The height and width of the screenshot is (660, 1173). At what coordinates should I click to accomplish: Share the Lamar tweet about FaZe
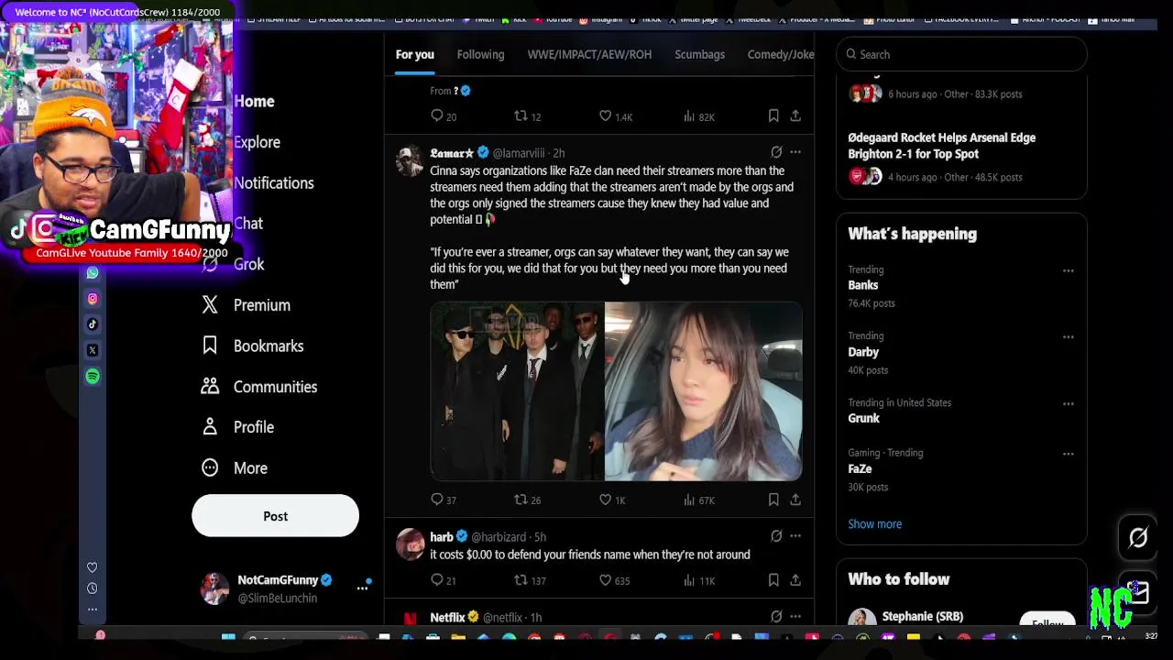point(795,500)
